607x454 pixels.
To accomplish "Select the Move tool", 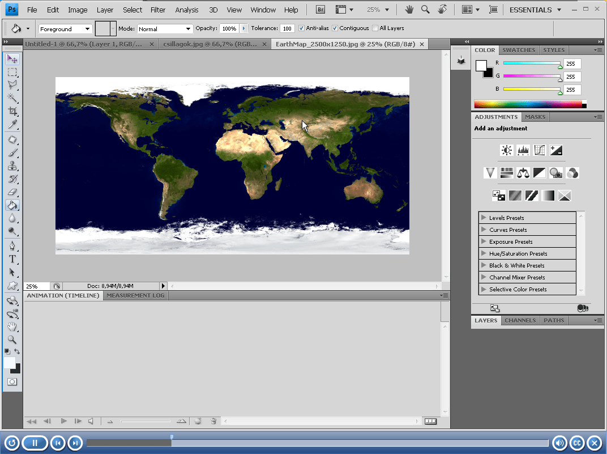I will 12,59.
